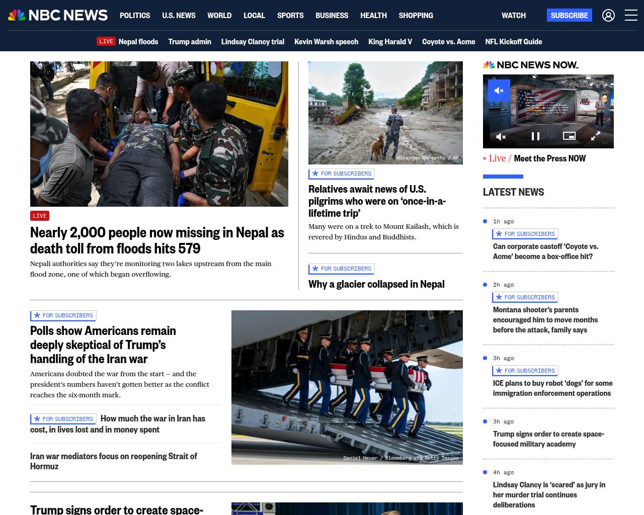
Task: Open the hamburger navigation menu
Action: click(x=631, y=16)
